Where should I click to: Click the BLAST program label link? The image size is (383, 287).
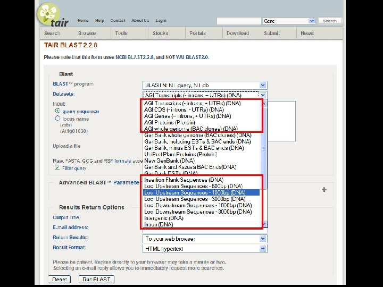click(73, 84)
